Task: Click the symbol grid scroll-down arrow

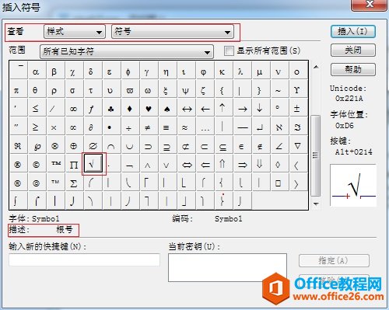Action: click(x=316, y=204)
